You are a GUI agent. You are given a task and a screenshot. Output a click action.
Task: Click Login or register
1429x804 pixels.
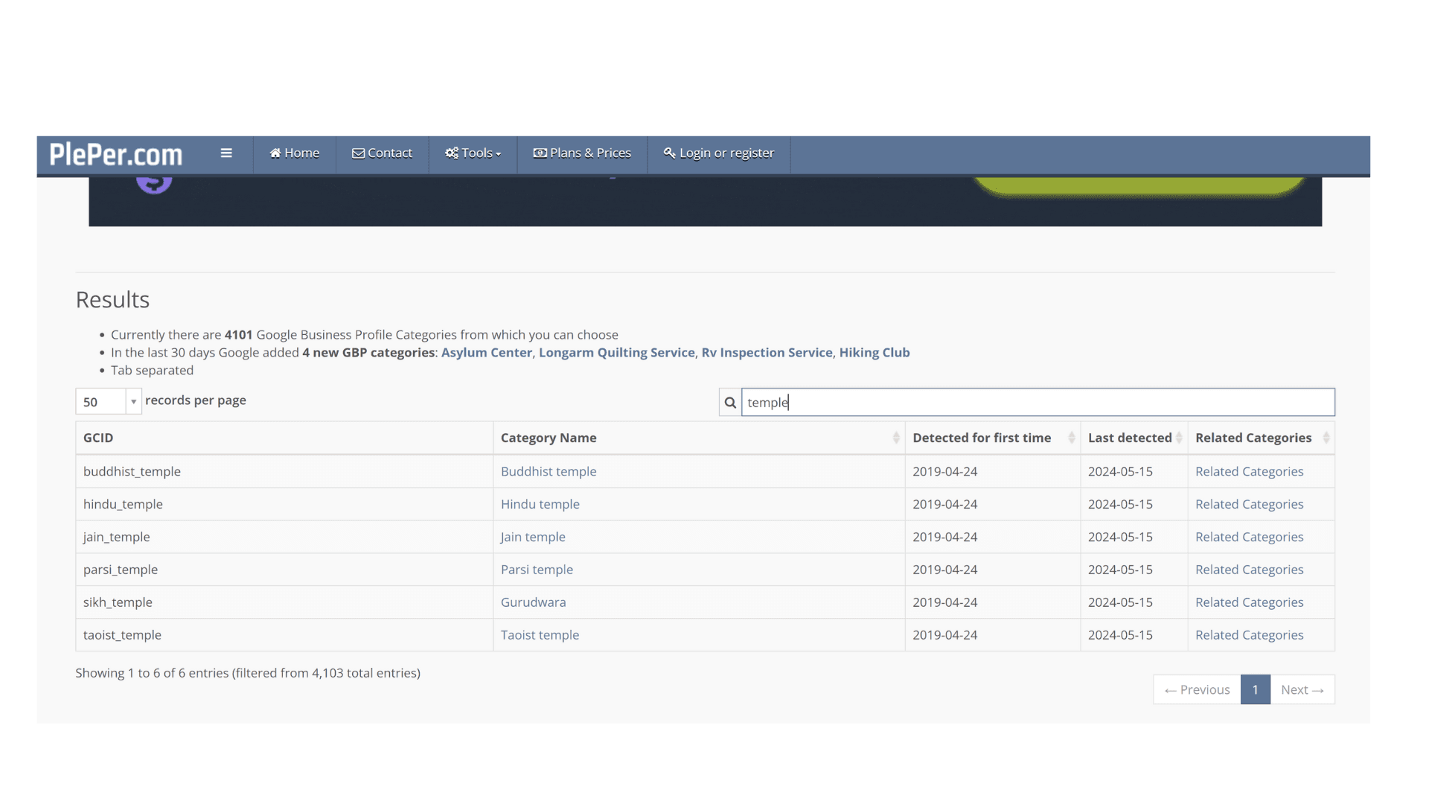[719, 153]
